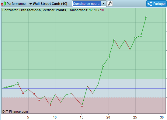Click the green marker at transaction 21
The width and height of the screenshot is (167, 120).
(x=114, y=40)
